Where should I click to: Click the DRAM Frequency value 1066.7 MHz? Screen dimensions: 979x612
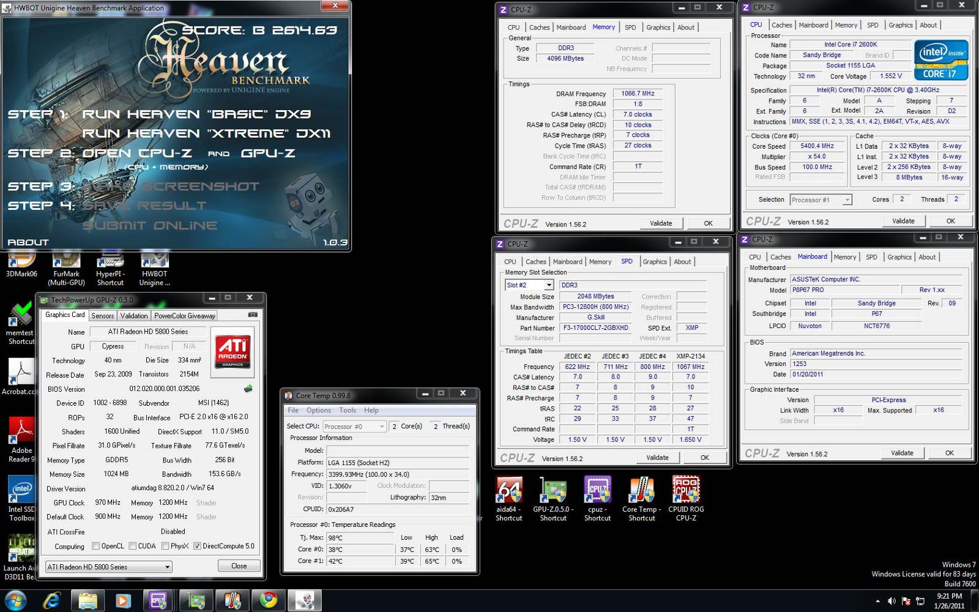tap(638, 94)
